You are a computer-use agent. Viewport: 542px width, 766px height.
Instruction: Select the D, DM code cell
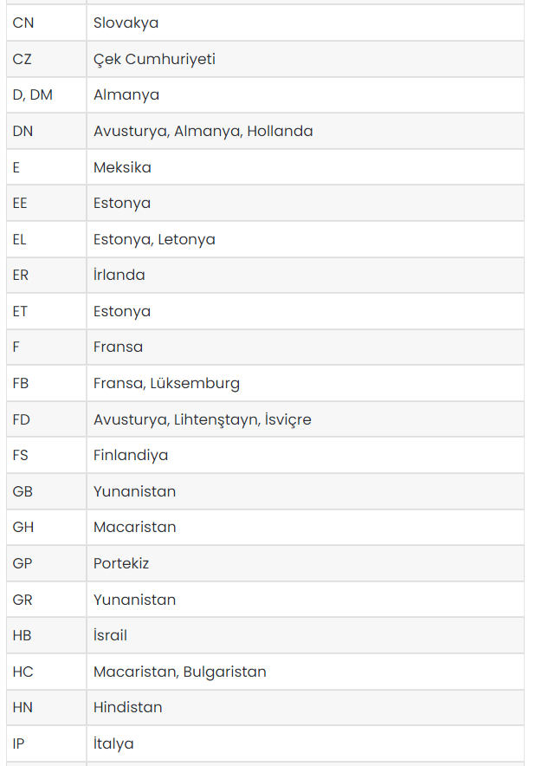pyautogui.click(x=47, y=94)
